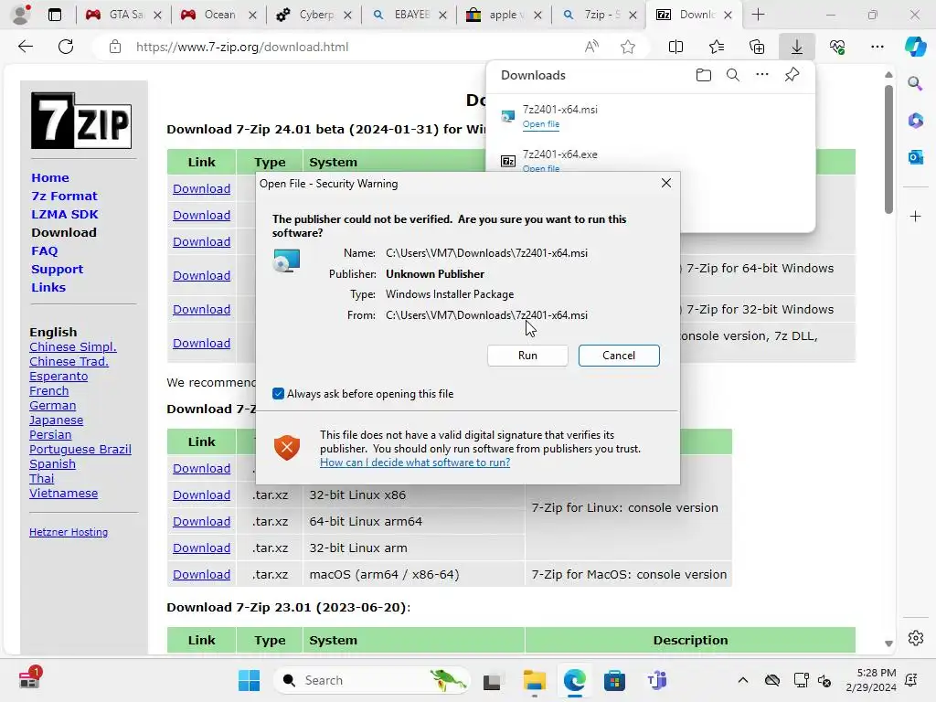
Task: Open more options in the Downloads panel
Action: [x=762, y=75]
